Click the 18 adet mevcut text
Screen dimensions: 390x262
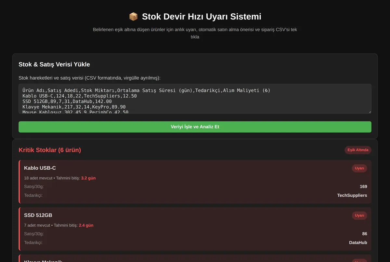(38, 178)
